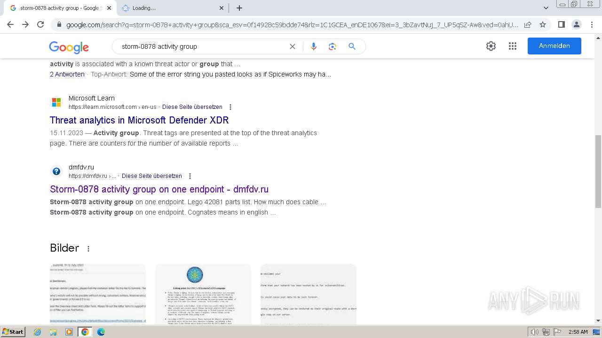Screen dimensions: 602x338
Task: View site information via the lock icon
Action: click(59, 24)
